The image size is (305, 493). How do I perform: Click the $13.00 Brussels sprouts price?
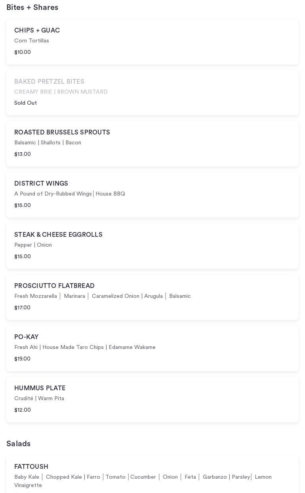(23, 154)
